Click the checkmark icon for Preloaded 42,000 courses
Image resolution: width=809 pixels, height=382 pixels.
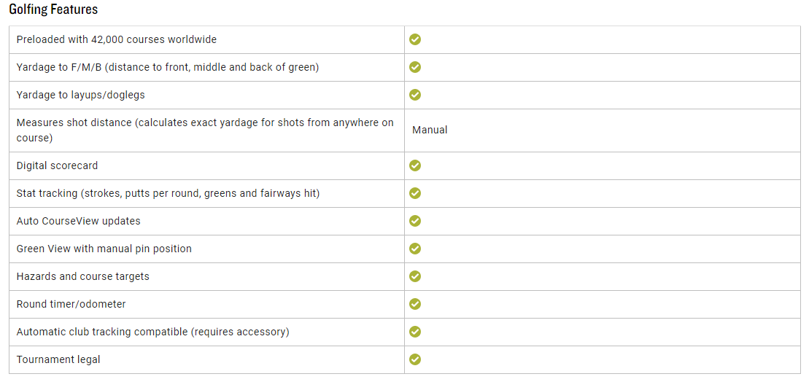tap(415, 39)
